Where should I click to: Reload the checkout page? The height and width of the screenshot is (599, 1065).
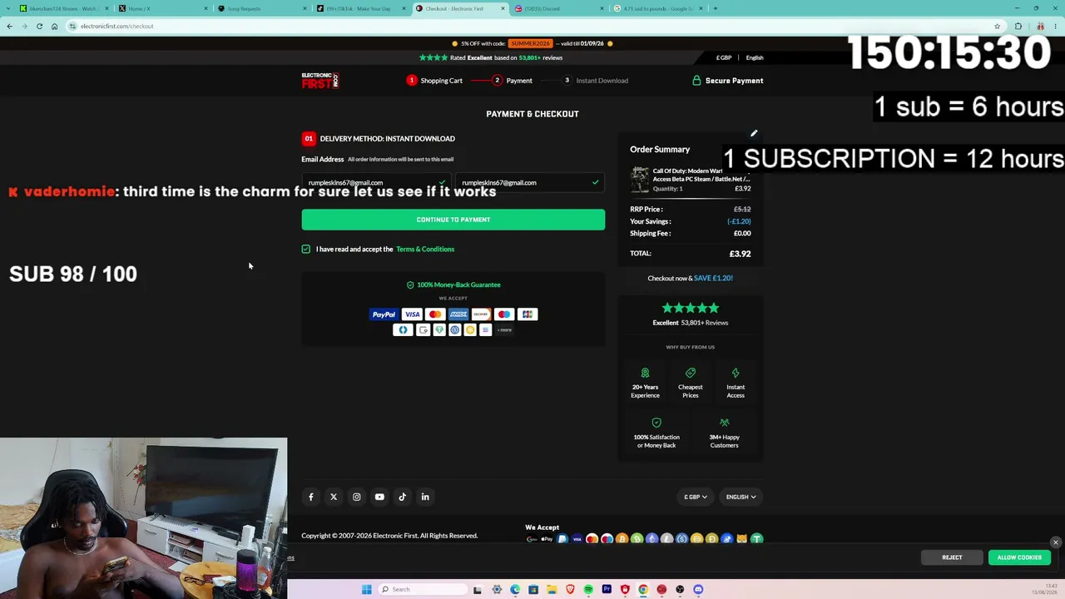coord(39,26)
